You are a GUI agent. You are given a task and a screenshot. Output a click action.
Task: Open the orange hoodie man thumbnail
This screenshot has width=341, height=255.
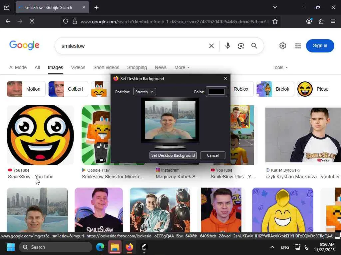(x=221, y=210)
